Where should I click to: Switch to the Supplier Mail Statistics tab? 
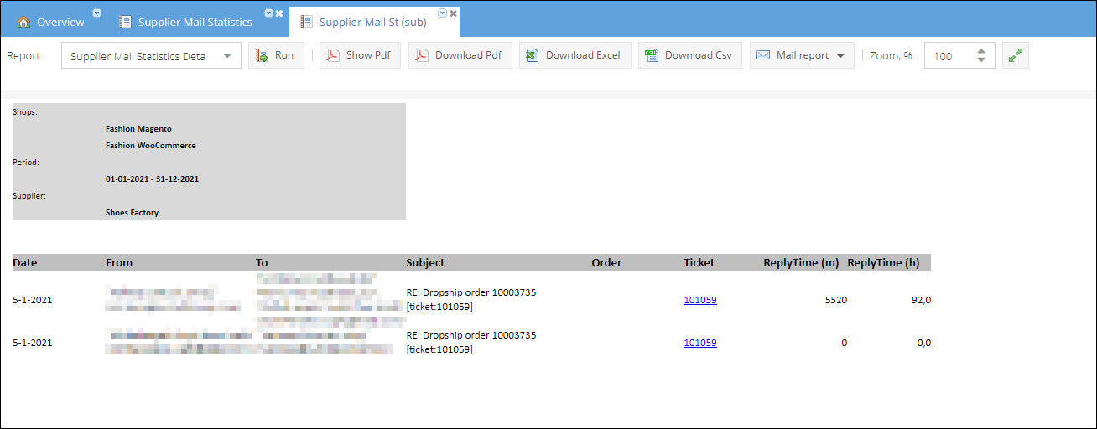coord(195,22)
